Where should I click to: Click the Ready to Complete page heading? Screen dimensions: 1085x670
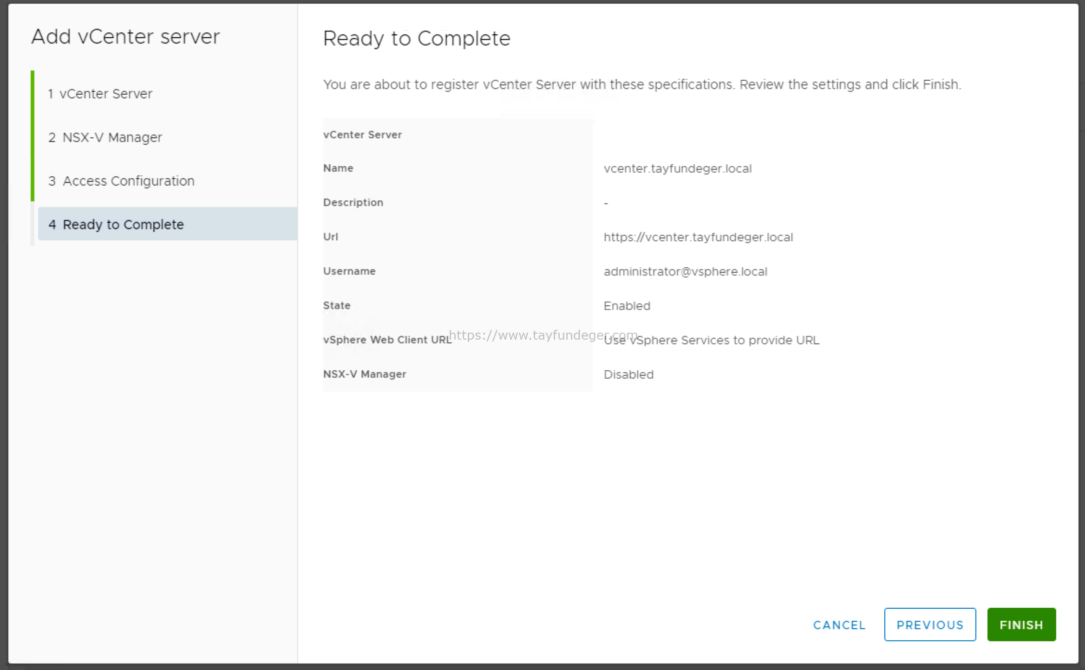click(x=417, y=39)
